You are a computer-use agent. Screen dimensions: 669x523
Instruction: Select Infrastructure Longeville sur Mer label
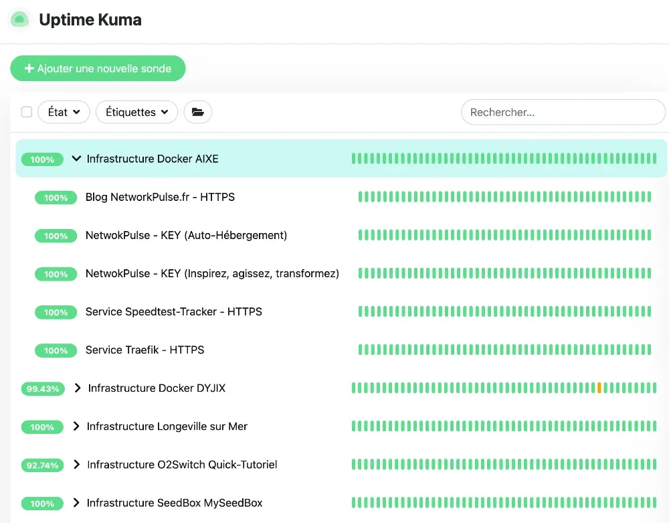pos(167,426)
